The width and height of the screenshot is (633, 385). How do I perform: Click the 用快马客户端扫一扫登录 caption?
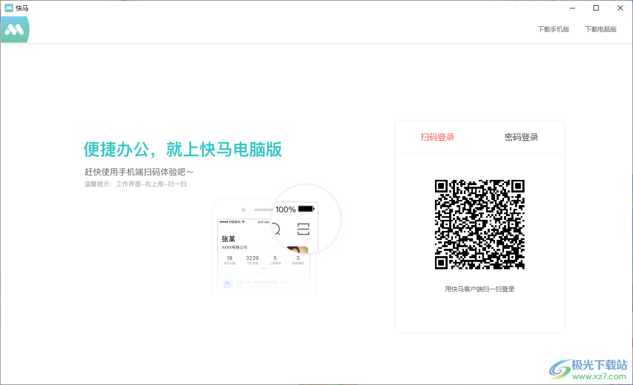coord(479,289)
